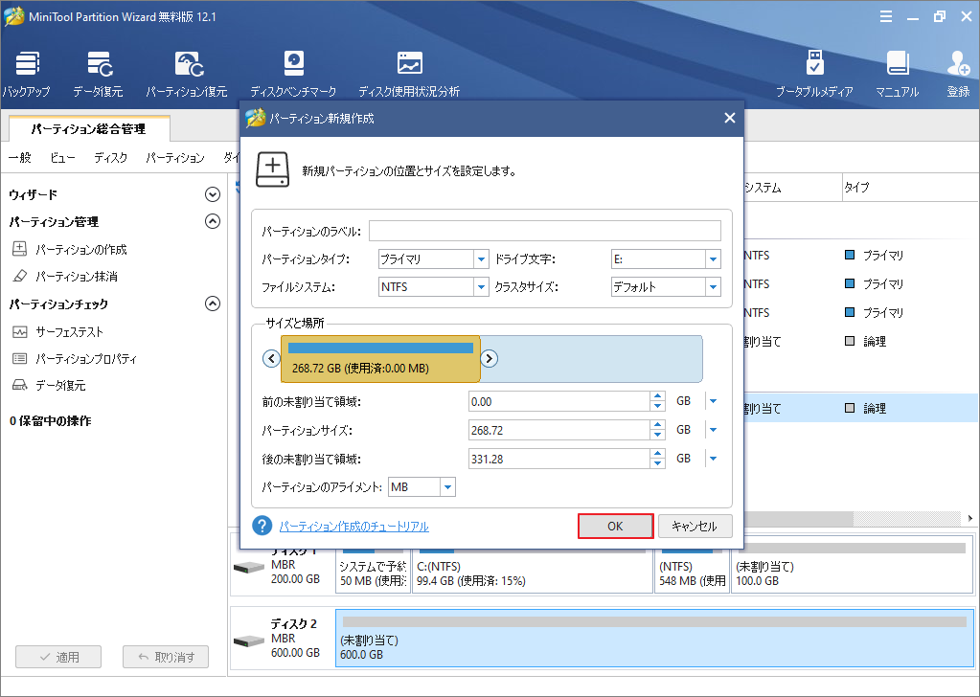Click the yellow 268.72 GB partition block
Viewport: 980px width, 697px height.
pos(380,359)
